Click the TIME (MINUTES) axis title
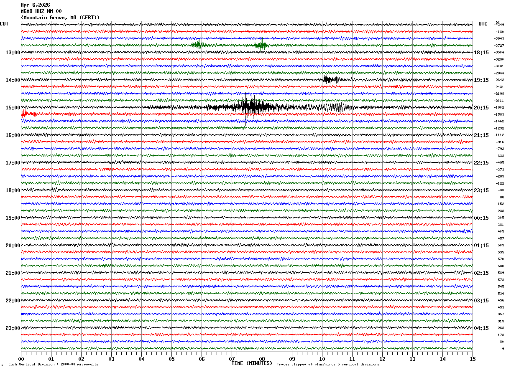This screenshot has height=370, width=506. [x=252, y=363]
